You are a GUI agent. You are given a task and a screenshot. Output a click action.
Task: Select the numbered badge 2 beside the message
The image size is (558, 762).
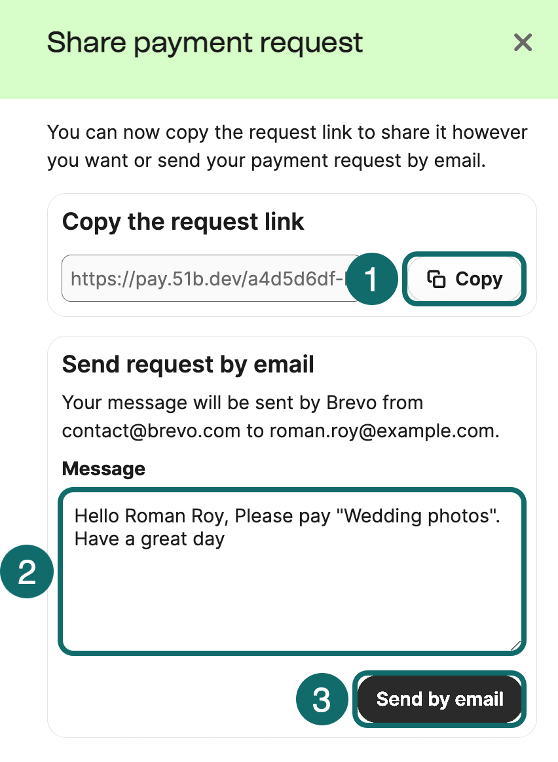[27, 571]
